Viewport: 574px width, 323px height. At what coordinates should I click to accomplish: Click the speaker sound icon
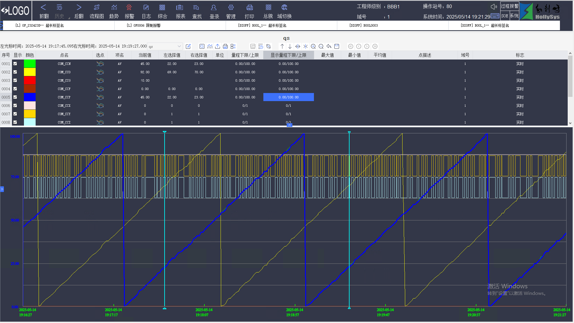click(x=494, y=7)
